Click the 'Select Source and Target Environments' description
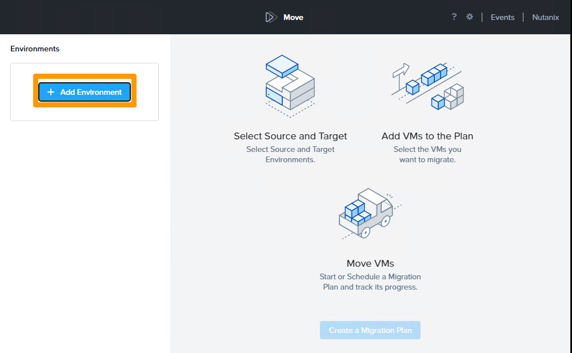 point(290,154)
